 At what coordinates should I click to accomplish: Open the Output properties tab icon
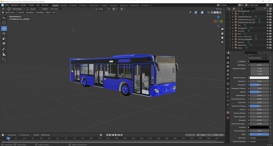click(228, 67)
